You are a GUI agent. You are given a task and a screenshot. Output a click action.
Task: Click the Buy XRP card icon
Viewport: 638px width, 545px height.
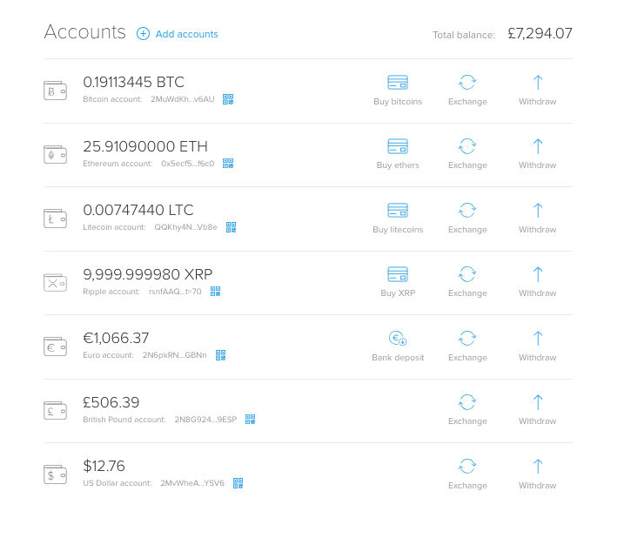[x=398, y=274]
